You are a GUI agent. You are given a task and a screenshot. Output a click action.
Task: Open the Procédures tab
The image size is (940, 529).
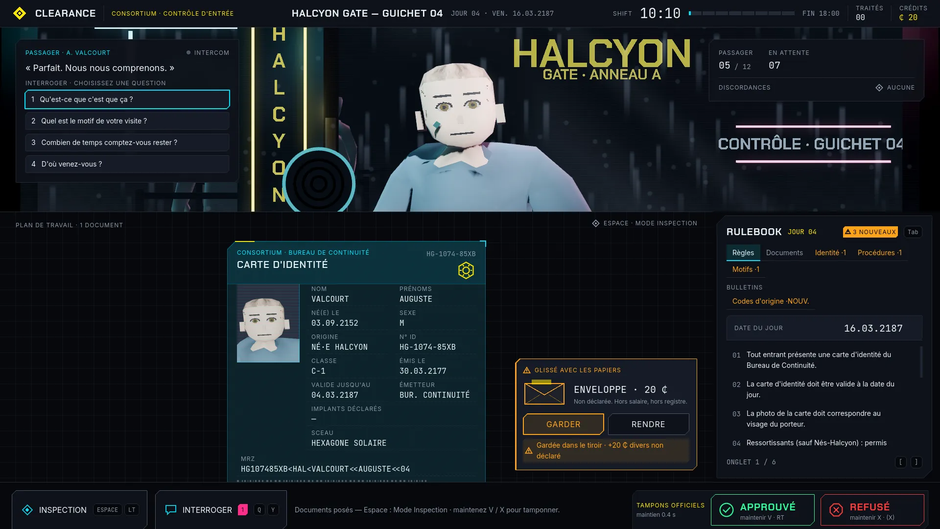click(880, 253)
